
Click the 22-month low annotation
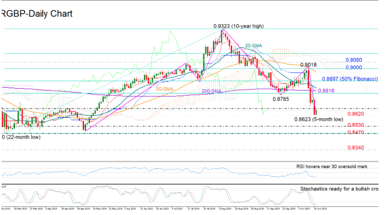click(22, 137)
